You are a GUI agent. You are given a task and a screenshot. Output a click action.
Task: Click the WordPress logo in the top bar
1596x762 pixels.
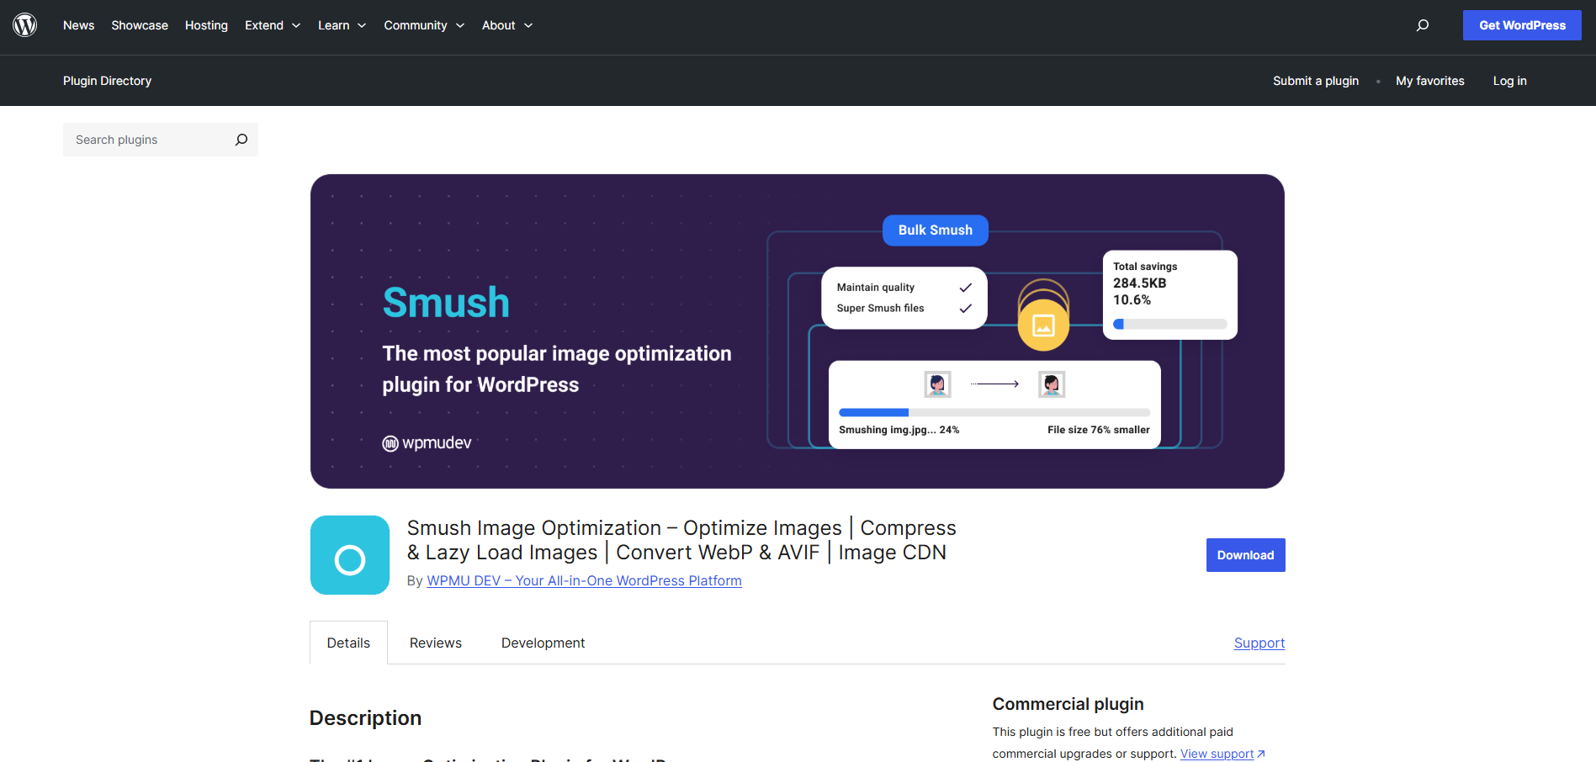tap(25, 24)
